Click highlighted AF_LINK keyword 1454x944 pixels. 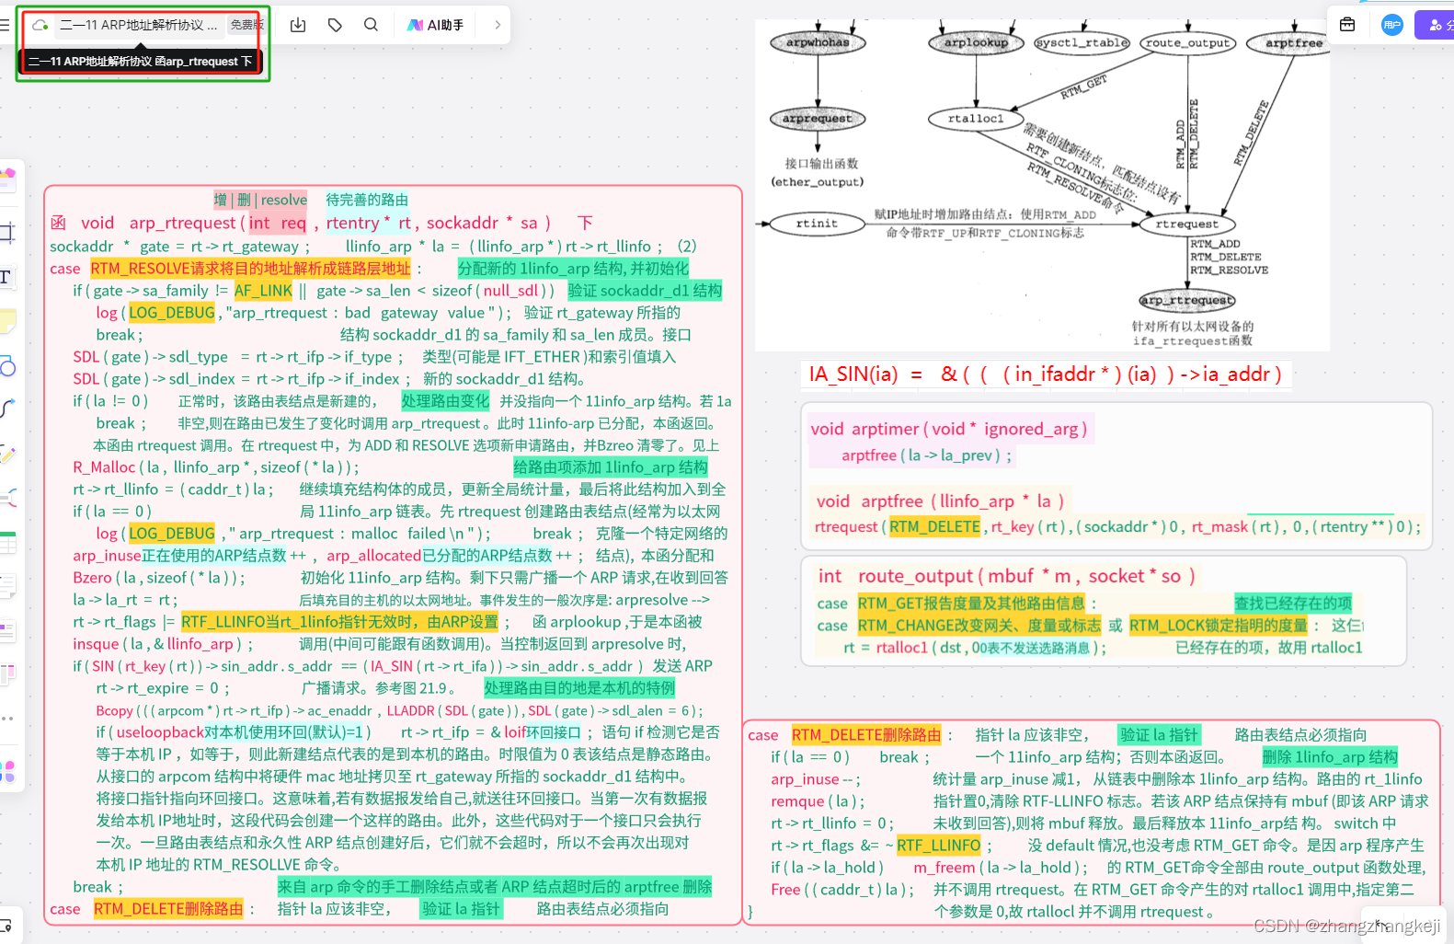click(263, 291)
